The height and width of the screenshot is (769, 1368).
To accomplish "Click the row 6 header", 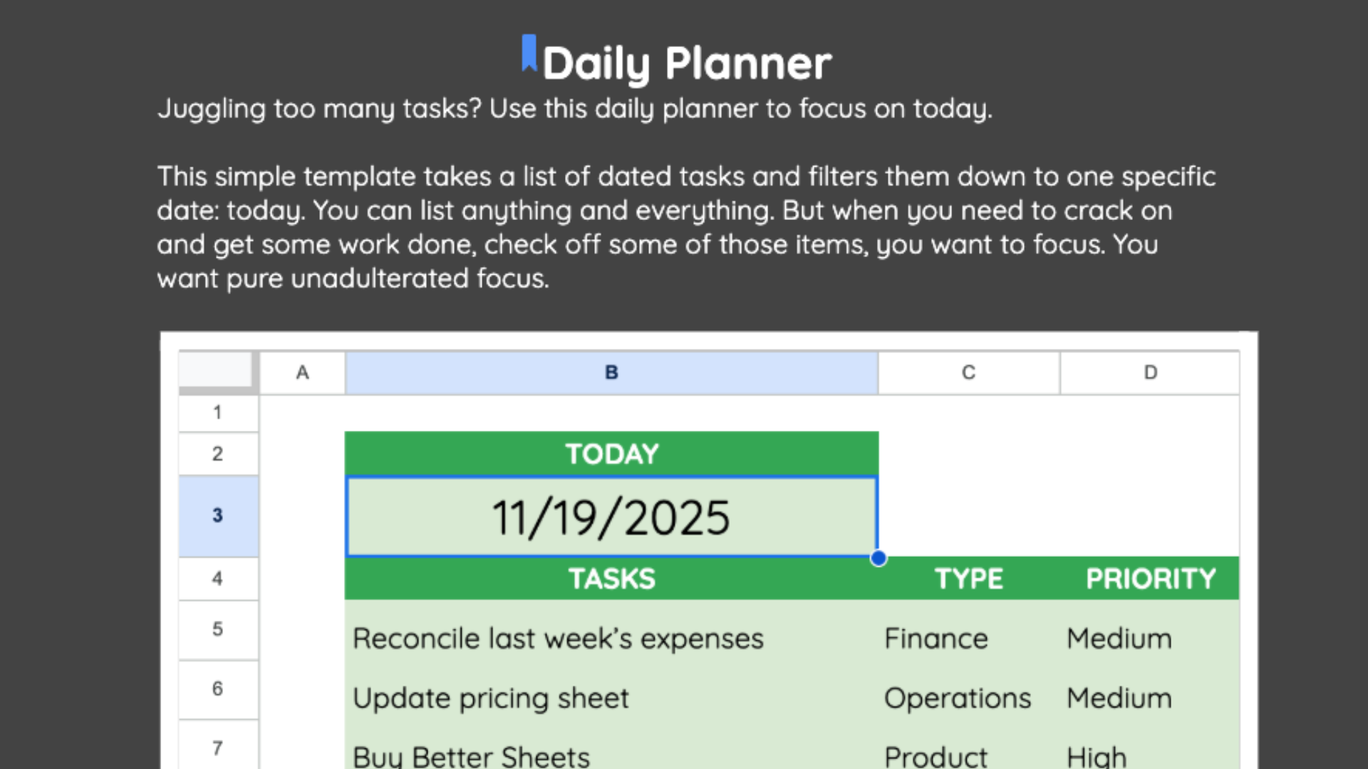I will (217, 689).
